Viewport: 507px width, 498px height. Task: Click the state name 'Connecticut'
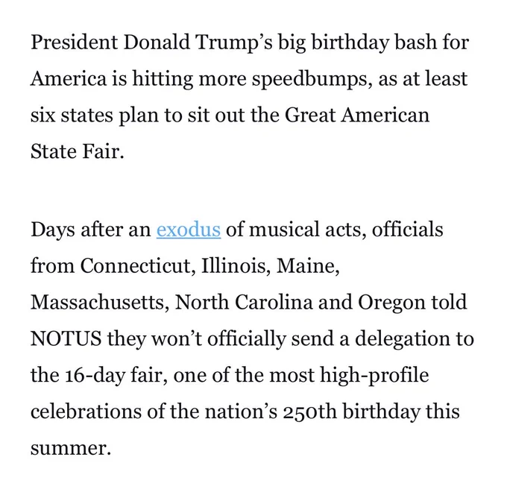click(138, 266)
